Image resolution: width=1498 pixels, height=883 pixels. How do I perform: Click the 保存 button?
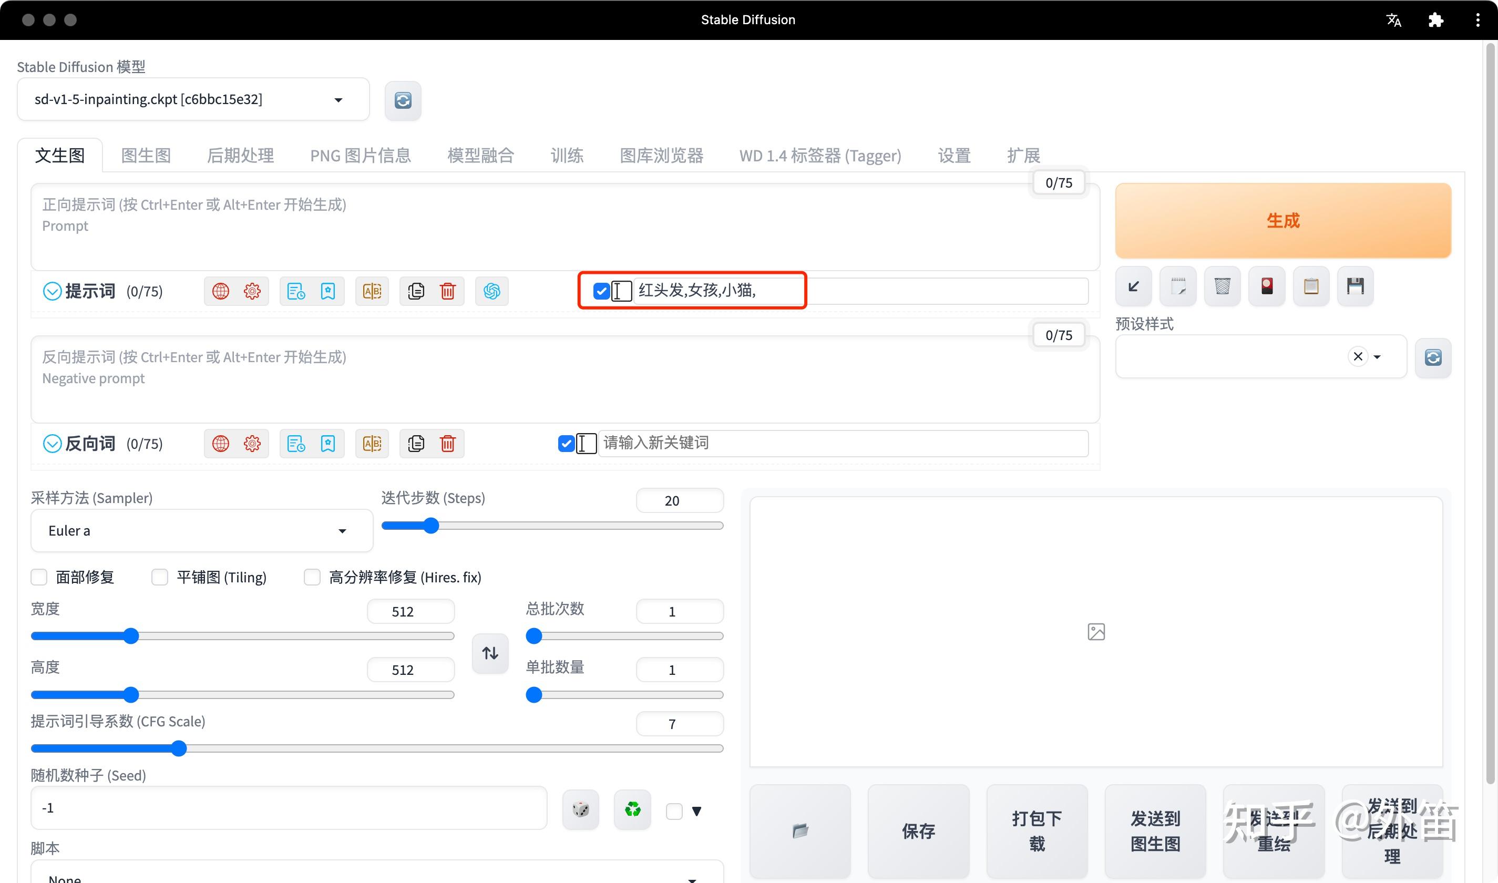918,830
